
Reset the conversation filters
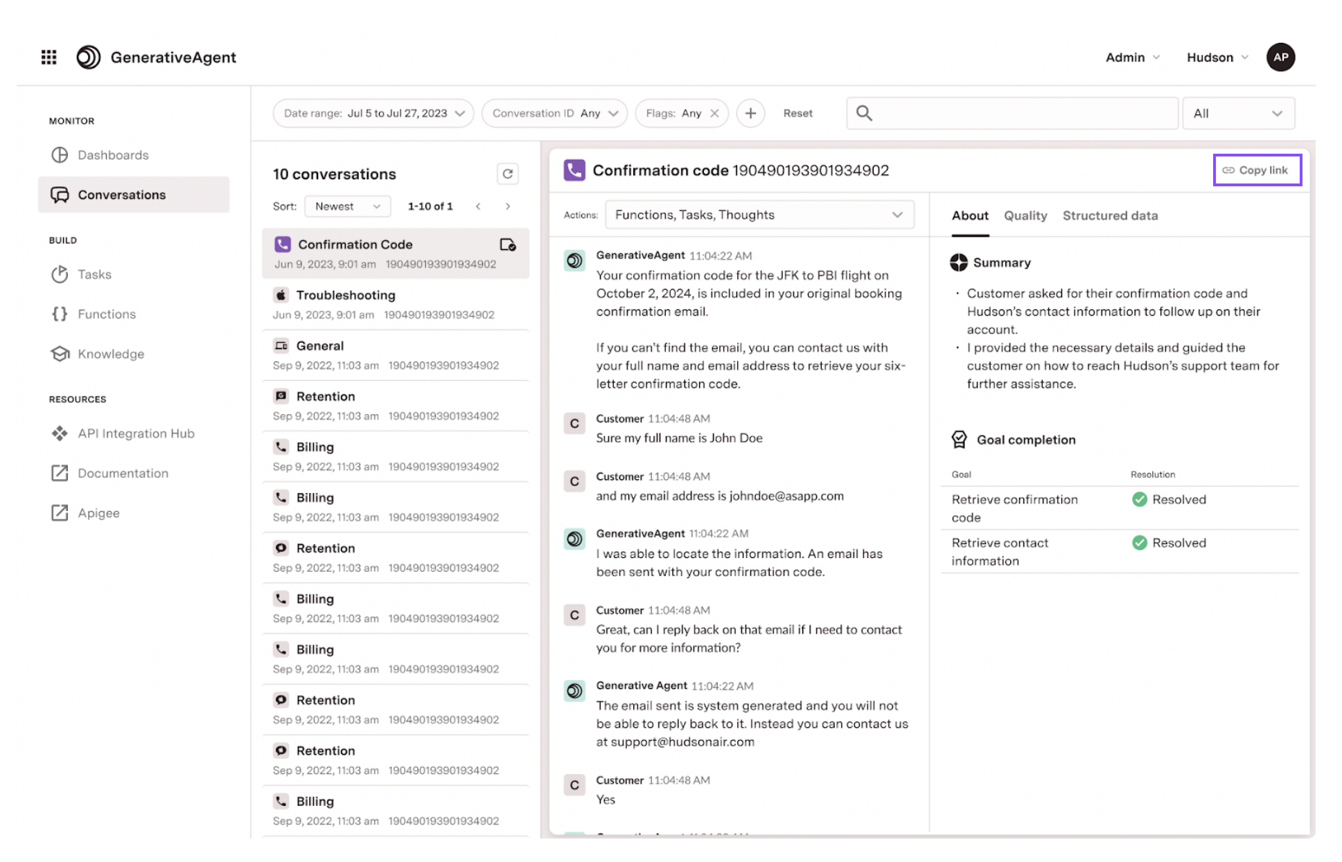coord(797,114)
